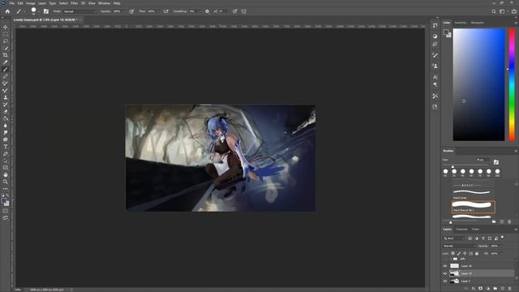Toggle lock transparent pixels
Screen dimensions: 519x292
pos(453,254)
